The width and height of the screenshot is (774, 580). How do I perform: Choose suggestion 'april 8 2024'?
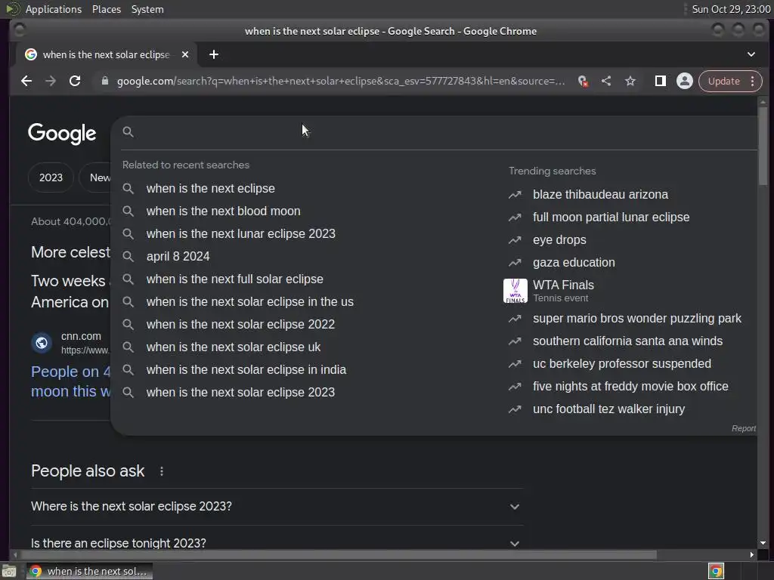point(178,257)
